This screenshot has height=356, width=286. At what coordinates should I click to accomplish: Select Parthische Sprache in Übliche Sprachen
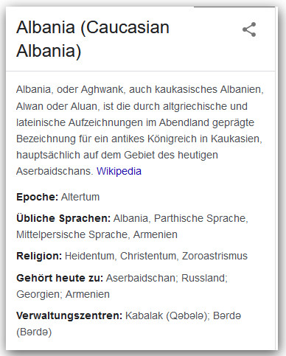click(x=201, y=218)
